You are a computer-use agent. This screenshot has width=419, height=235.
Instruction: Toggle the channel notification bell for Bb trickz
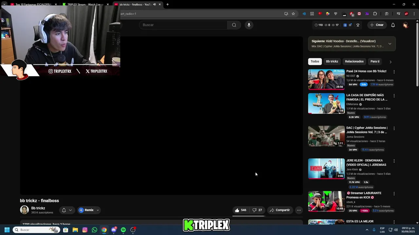point(64,210)
